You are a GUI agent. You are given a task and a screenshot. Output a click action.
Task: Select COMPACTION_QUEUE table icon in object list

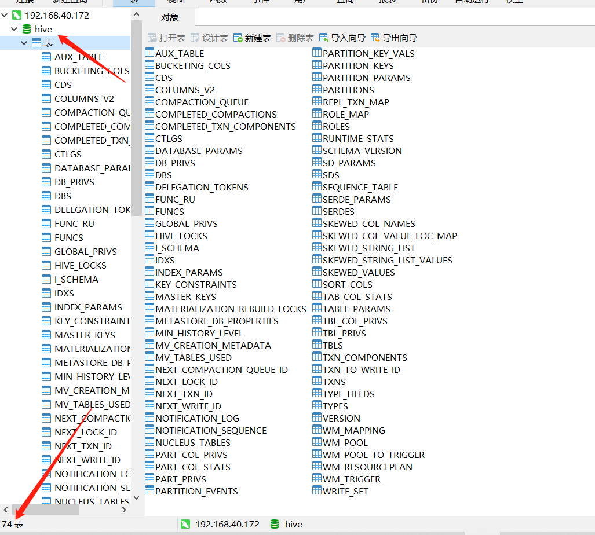pyautogui.click(x=149, y=101)
